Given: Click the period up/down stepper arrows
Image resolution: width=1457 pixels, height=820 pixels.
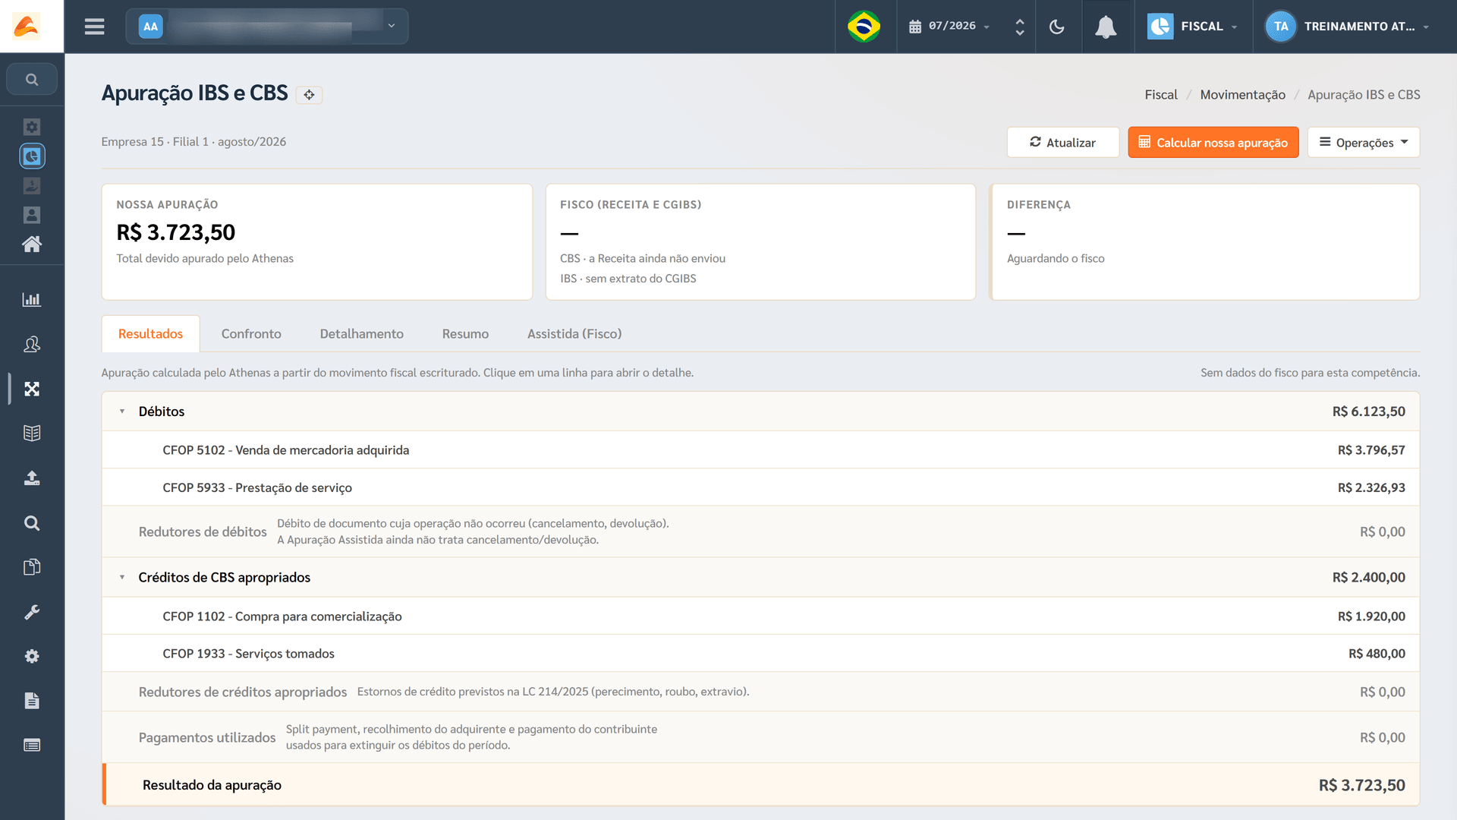Looking at the screenshot, I should pyautogui.click(x=1020, y=27).
